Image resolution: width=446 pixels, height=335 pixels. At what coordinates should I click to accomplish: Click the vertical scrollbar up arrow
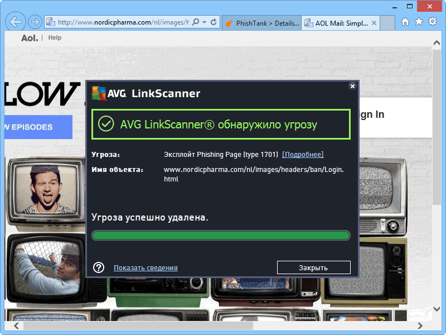(x=437, y=43)
